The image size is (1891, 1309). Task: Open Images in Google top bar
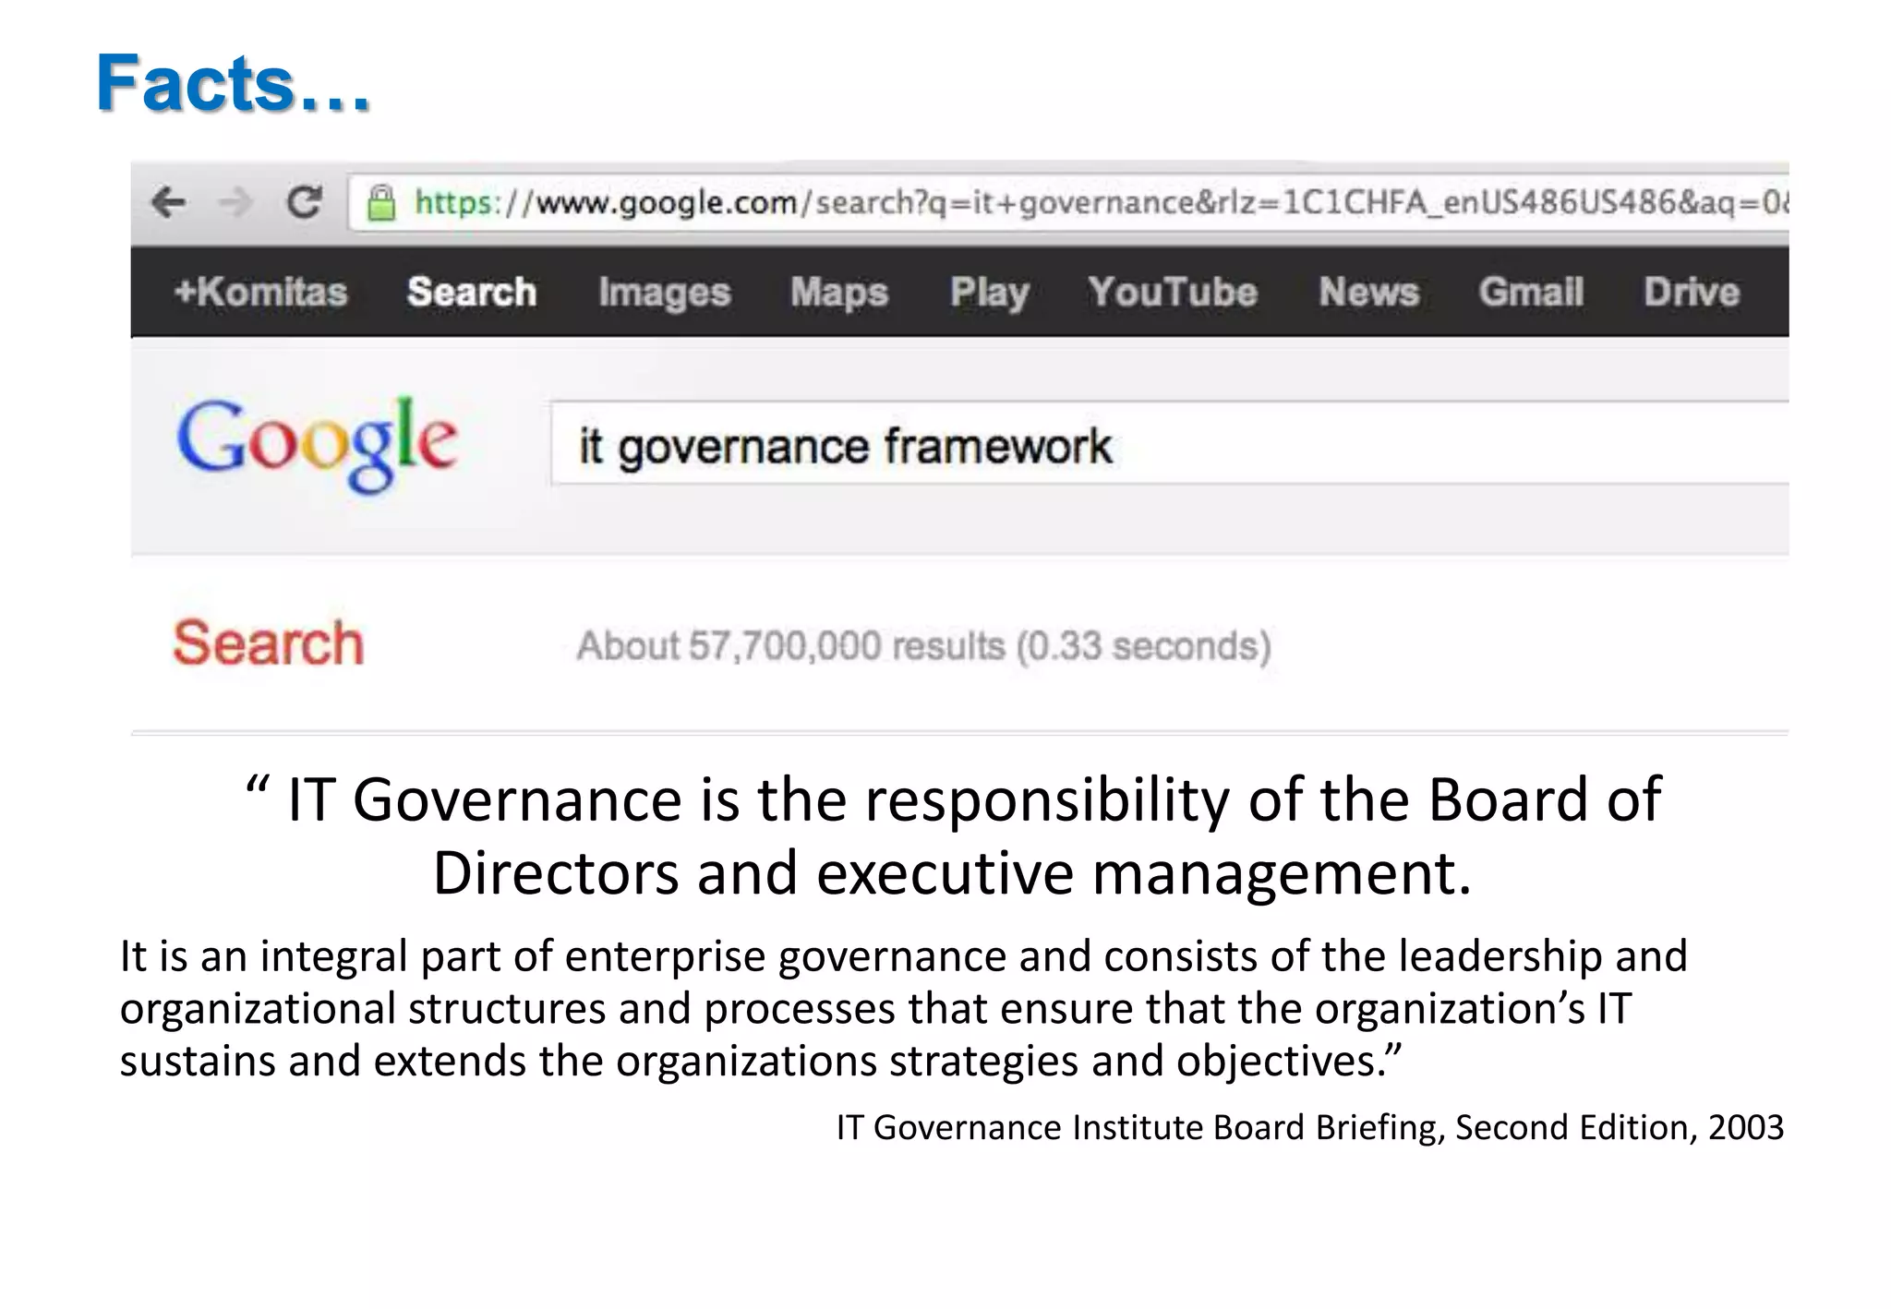point(664,293)
